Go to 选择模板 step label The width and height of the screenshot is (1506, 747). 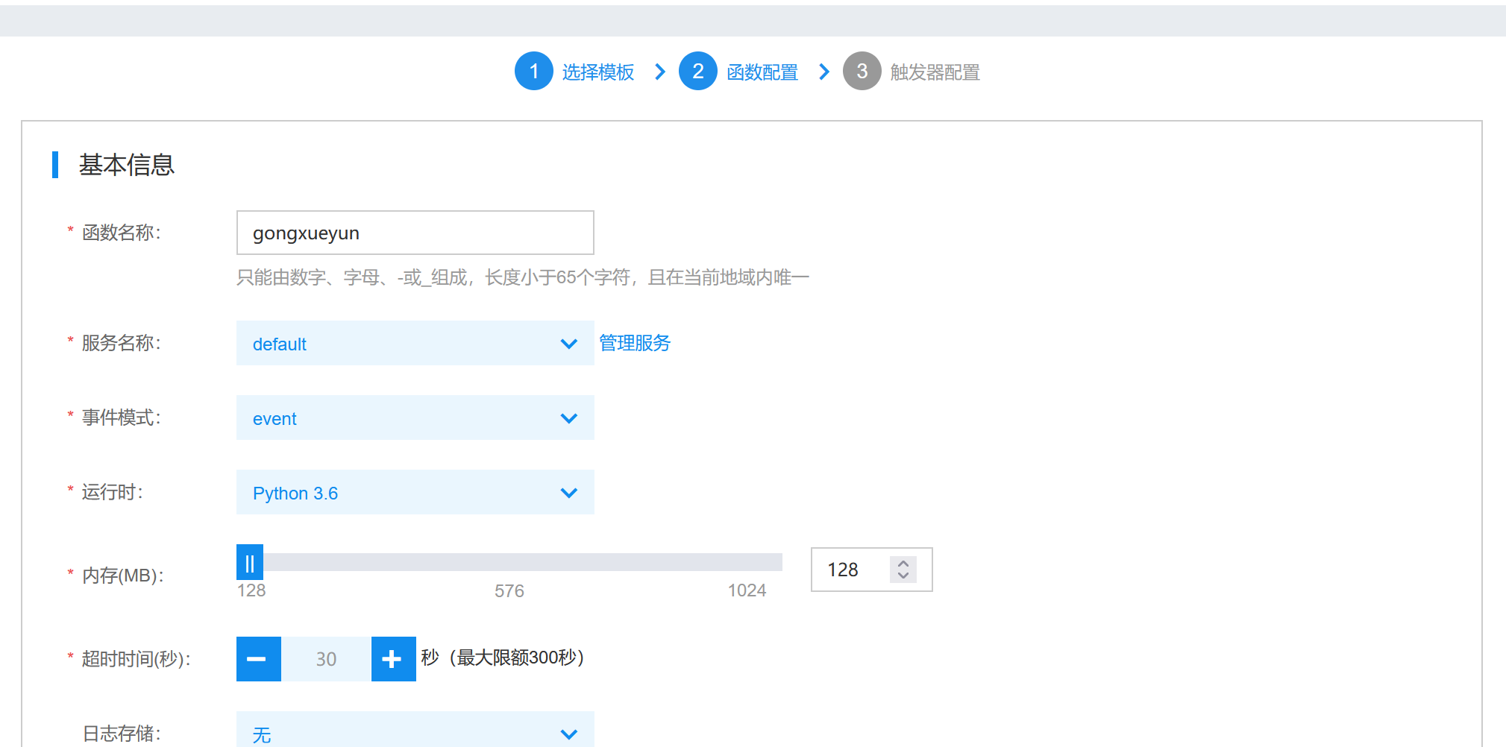point(597,72)
